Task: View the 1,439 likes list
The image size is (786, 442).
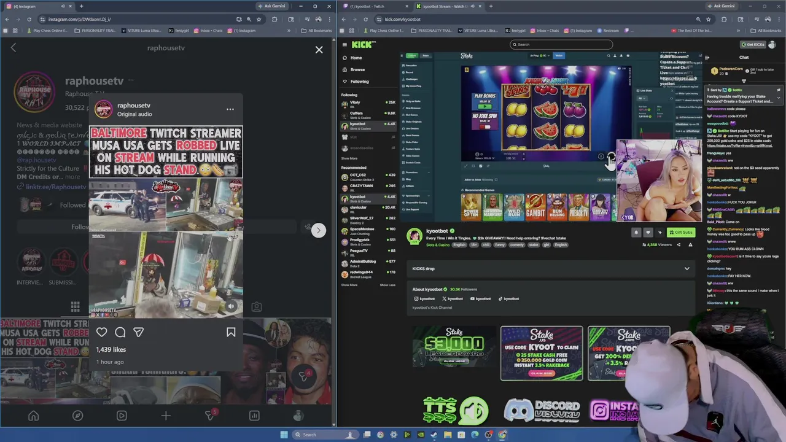Action: pyautogui.click(x=111, y=349)
